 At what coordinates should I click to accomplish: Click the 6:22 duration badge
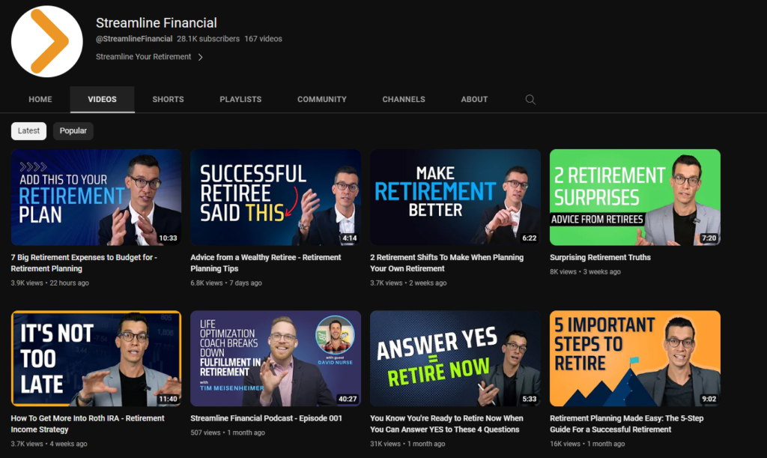click(x=530, y=238)
